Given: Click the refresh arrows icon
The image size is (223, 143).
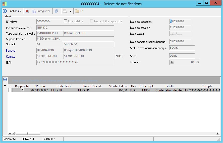Looking at the screenshot, I should [x=56, y=11].
